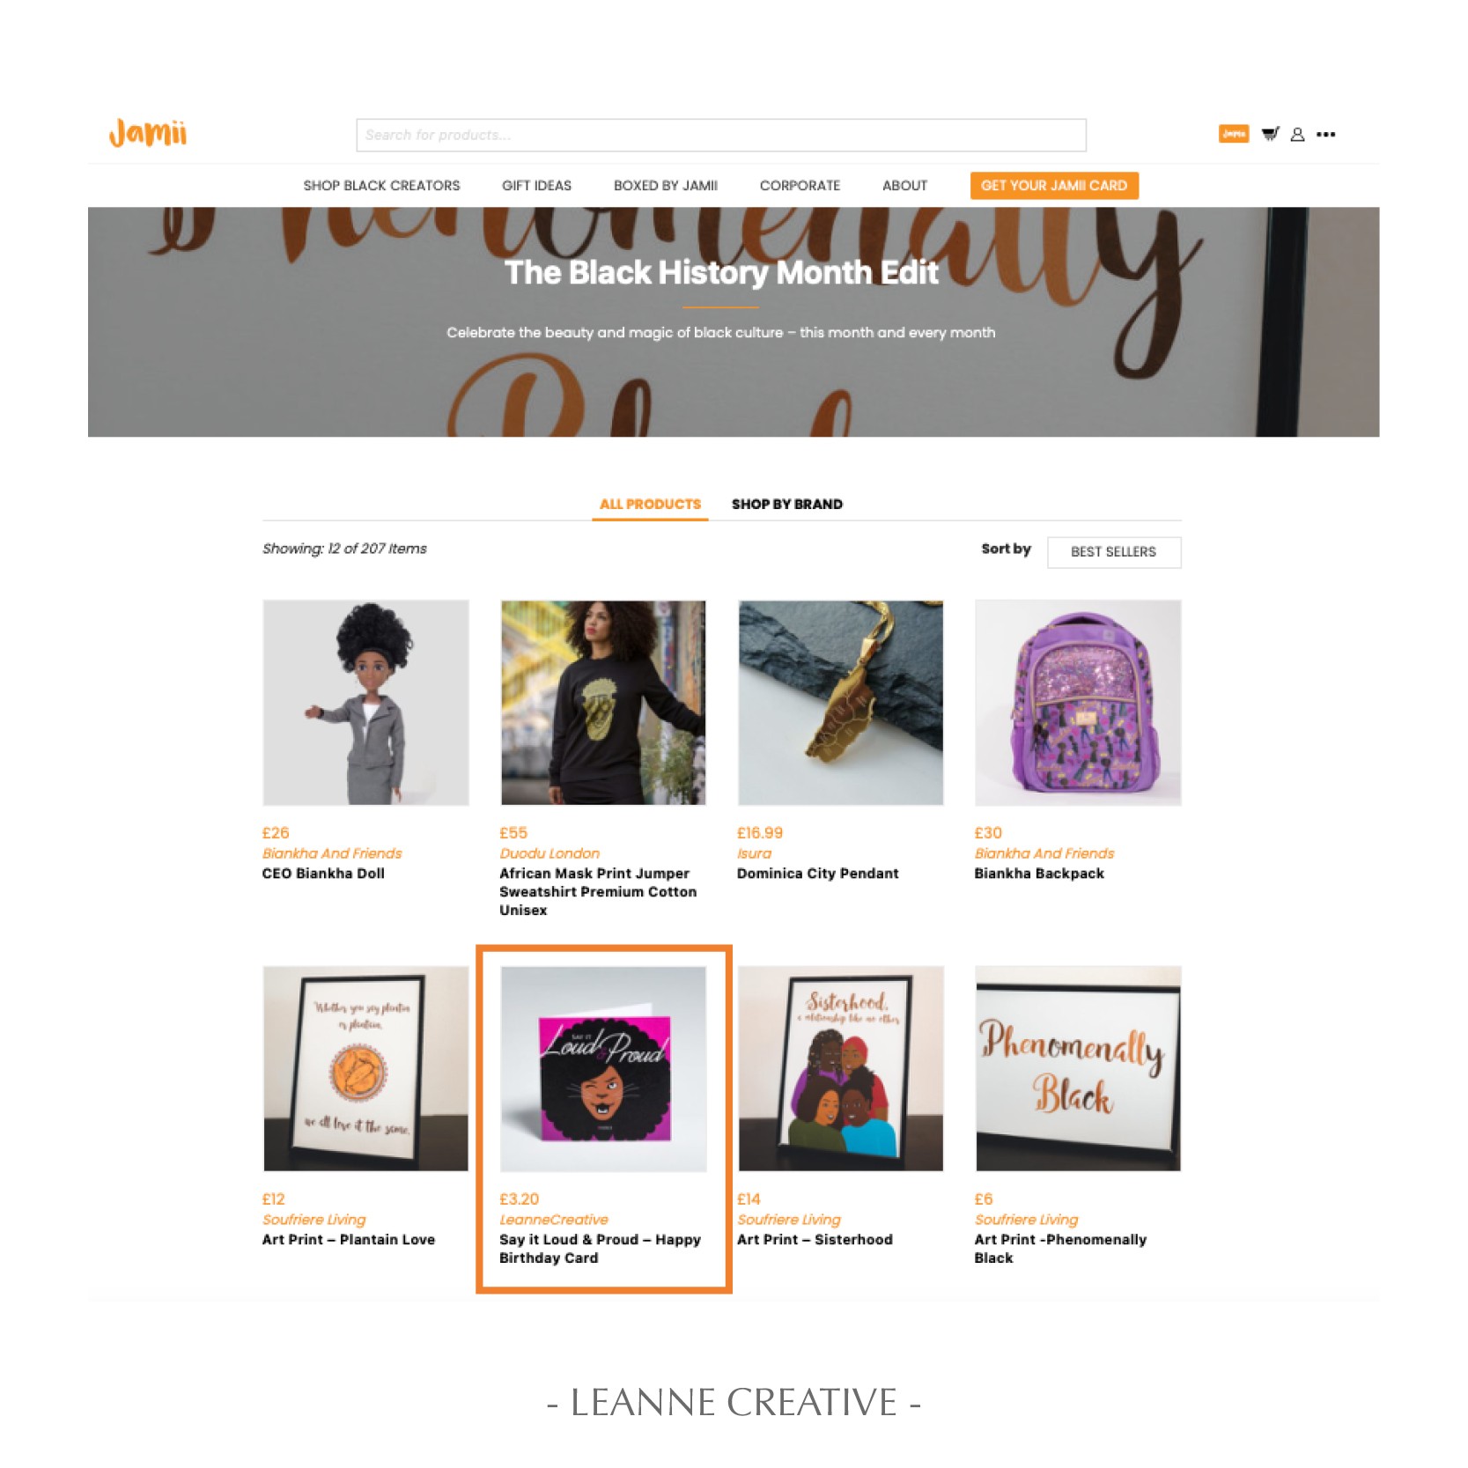Select the All Products tab
The image size is (1468, 1468).
click(650, 504)
